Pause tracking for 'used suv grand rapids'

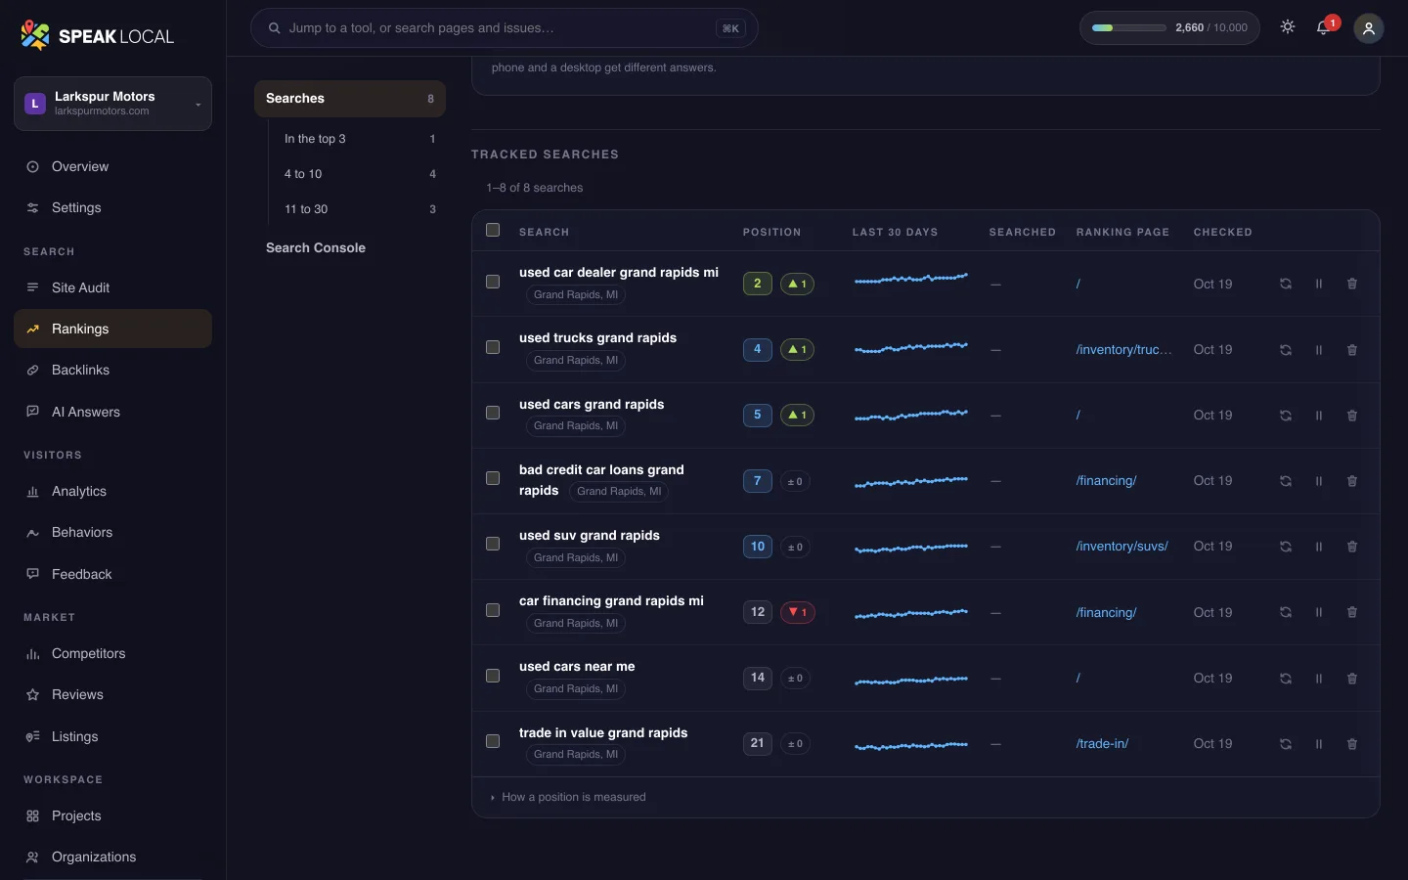[1319, 547]
